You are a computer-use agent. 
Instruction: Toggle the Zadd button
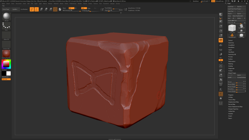coord(84,8)
